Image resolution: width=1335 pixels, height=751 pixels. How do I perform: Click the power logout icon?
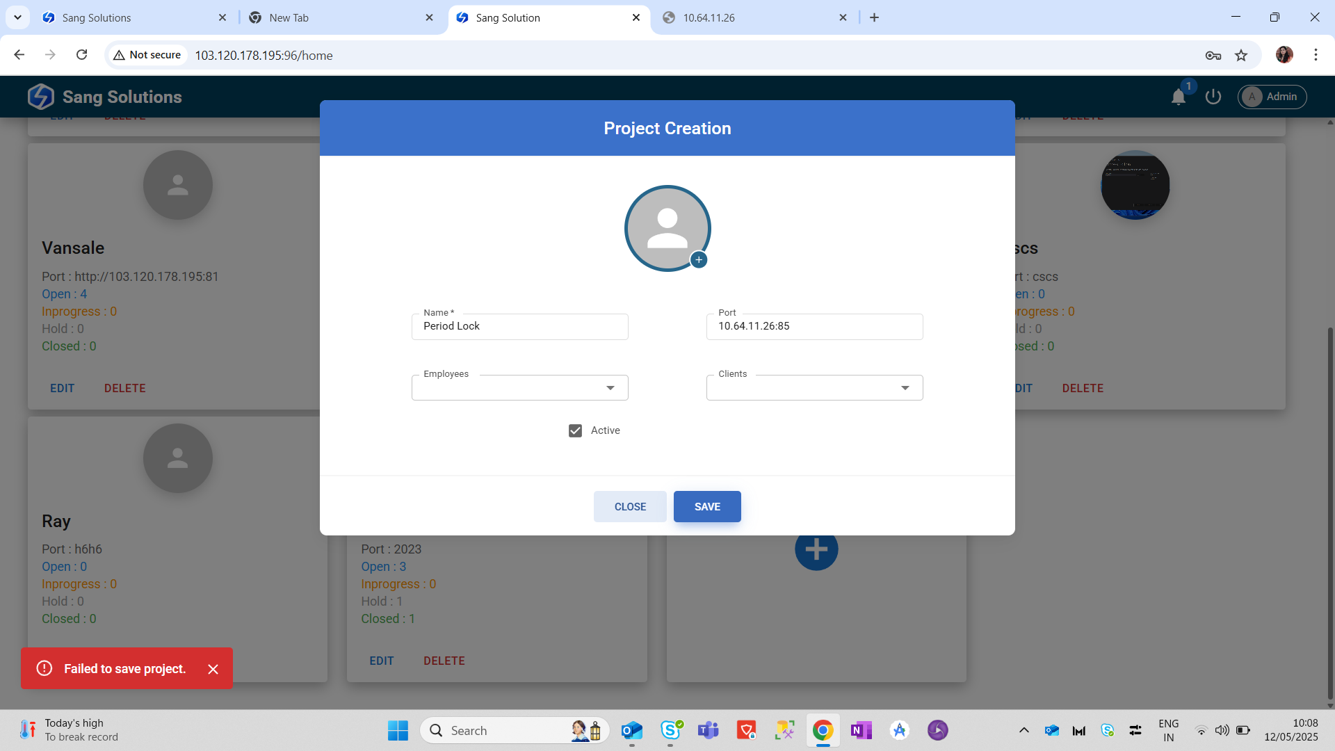pos(1213,97)
